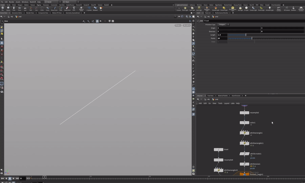Add a Sky Light from shelf

tap(240, 8)
